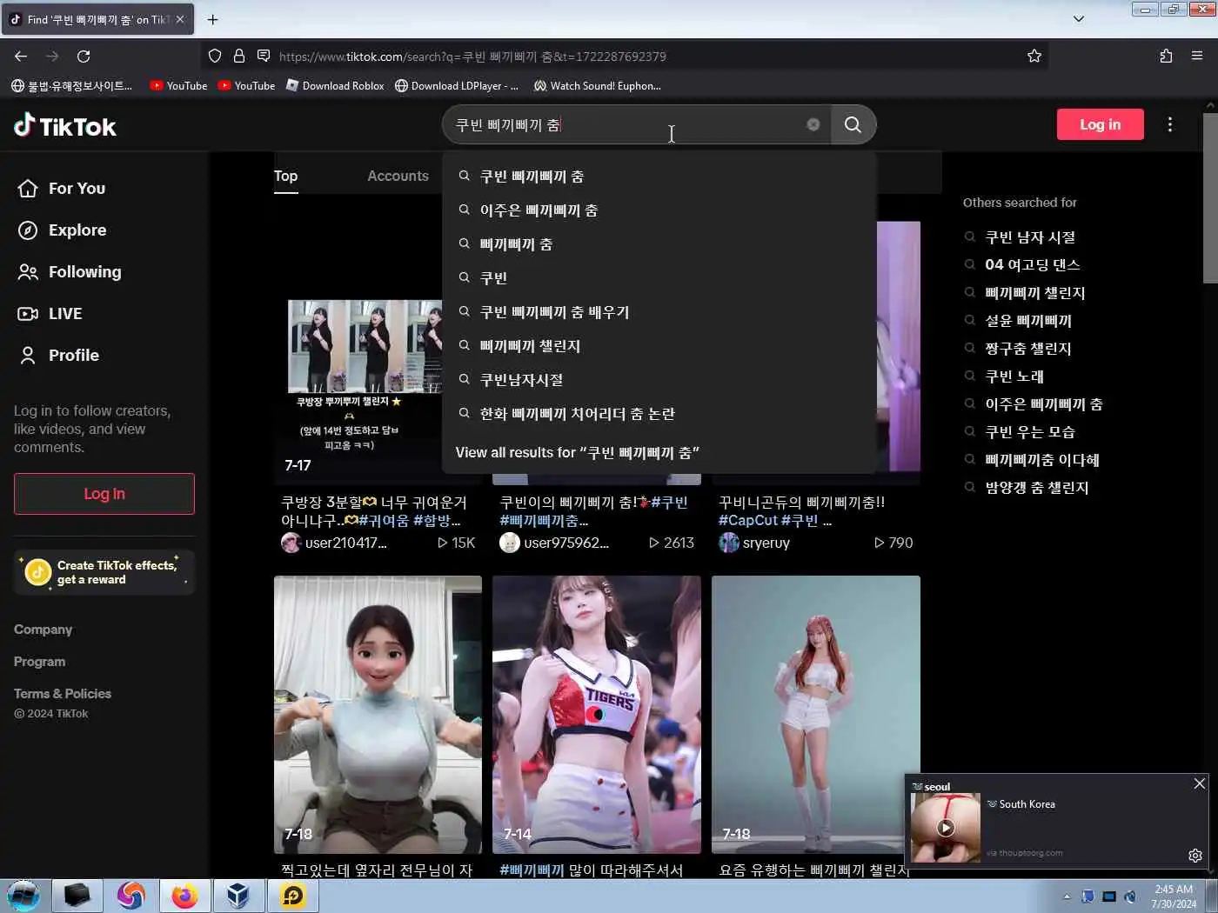Open For You in the sidebar

(61, 188)
